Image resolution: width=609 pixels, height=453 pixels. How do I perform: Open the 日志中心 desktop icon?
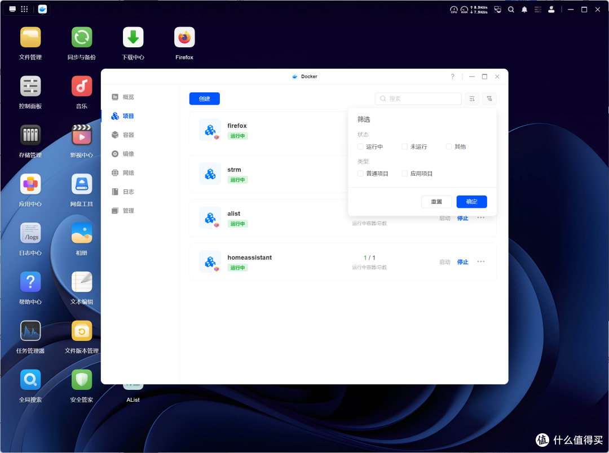tap(30, 233)
